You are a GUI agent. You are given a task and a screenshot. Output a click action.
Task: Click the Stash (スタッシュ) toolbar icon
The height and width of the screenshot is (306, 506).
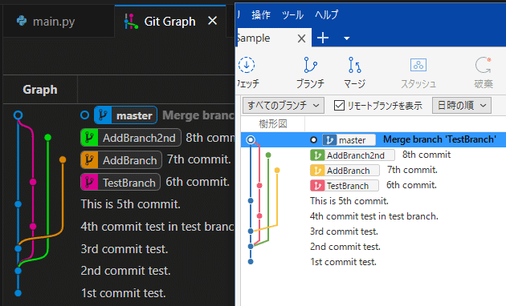click(418, 65)
